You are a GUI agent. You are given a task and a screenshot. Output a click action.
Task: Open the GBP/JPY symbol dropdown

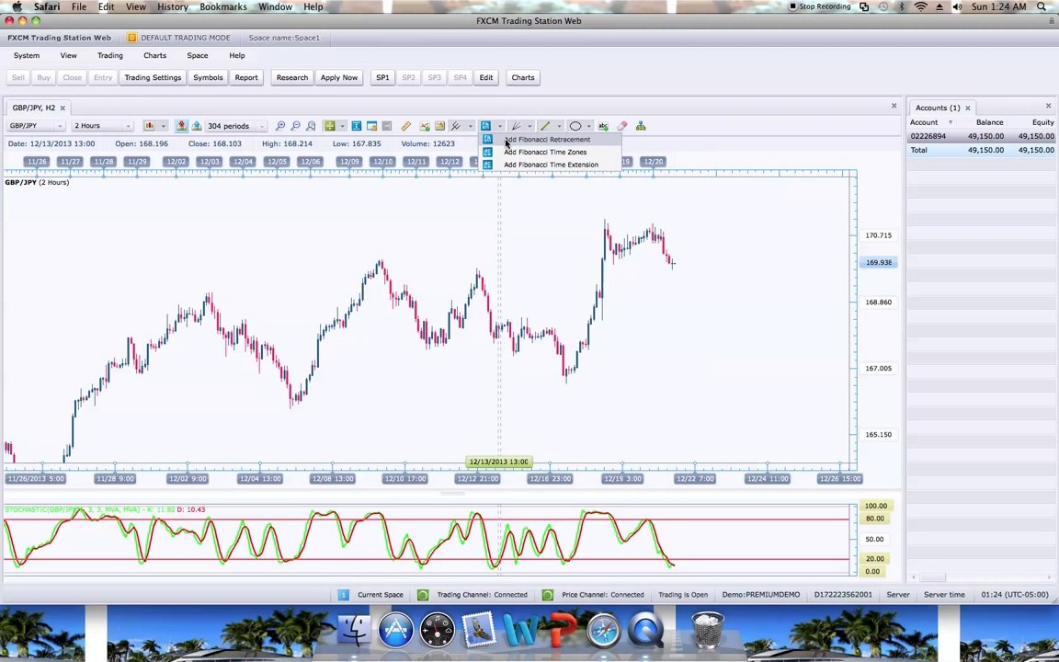(36, 126)
